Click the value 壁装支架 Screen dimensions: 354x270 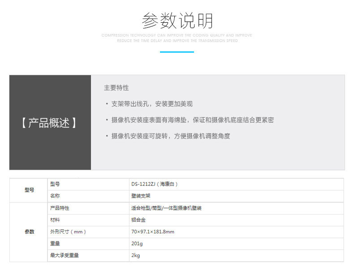coord(141,196)
